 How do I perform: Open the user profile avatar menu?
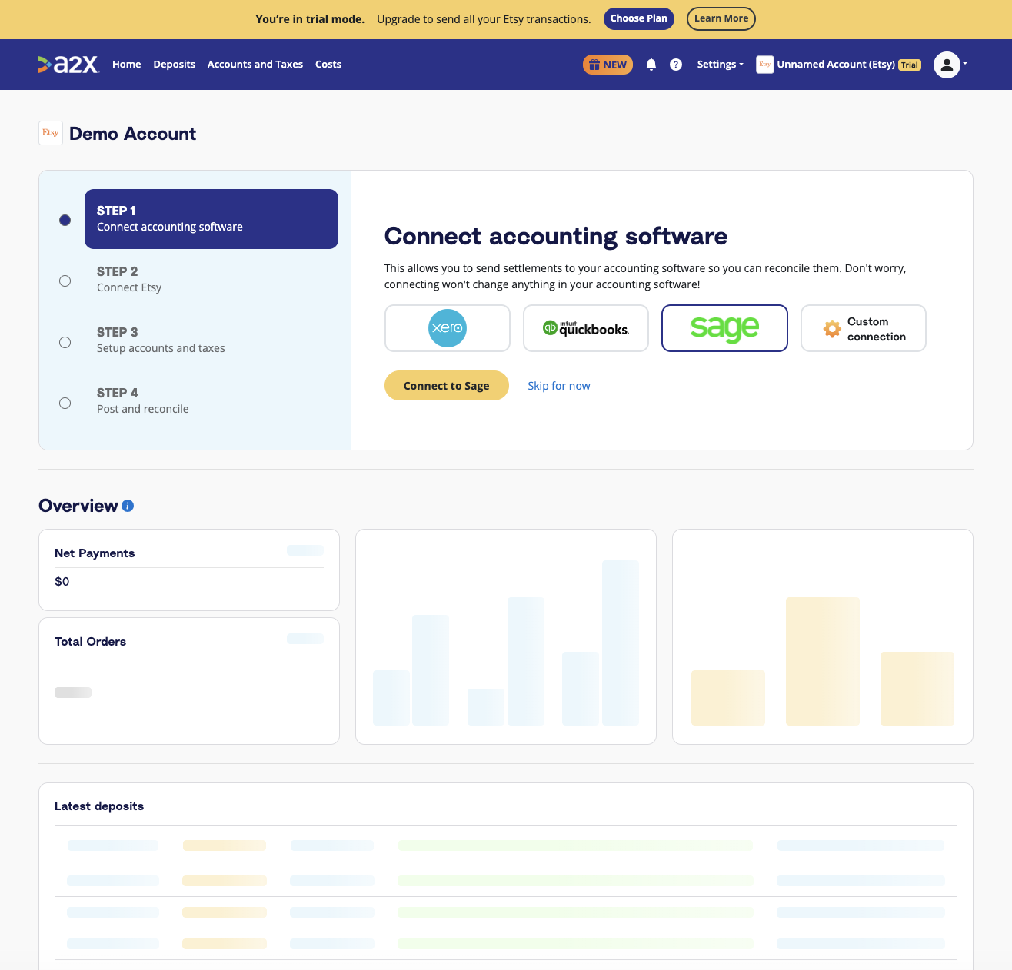pyautogui.click(x=947, y=65)
